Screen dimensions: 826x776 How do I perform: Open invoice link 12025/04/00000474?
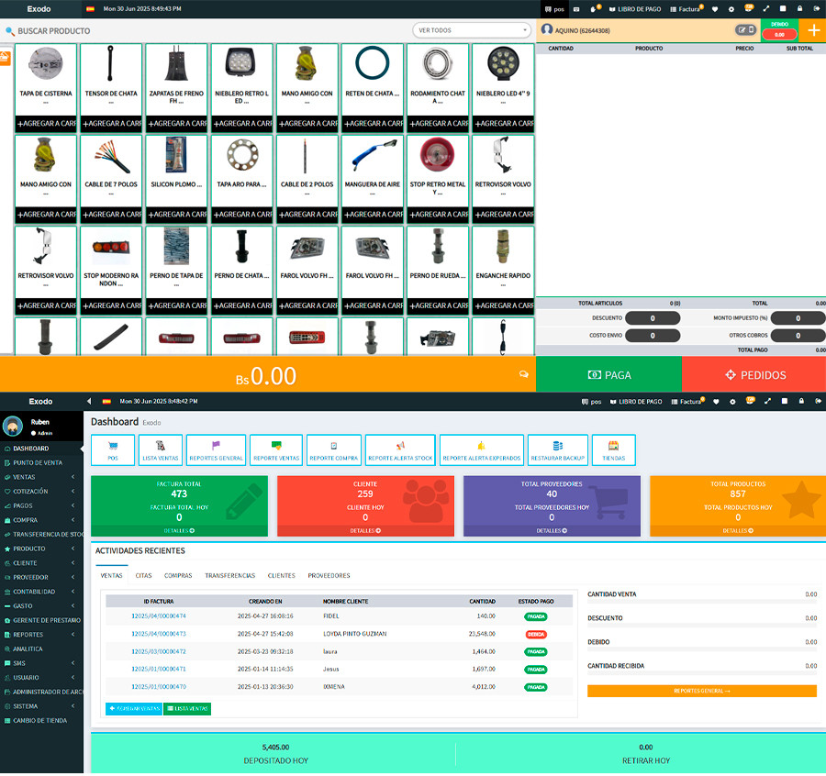[x=158, y=616]
